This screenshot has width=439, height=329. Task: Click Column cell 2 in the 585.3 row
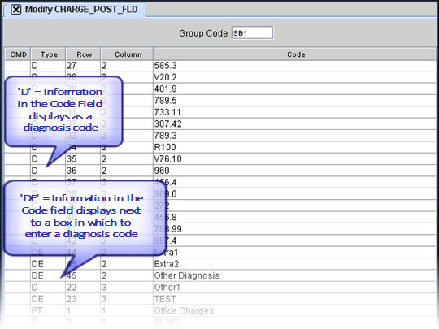(127, 66)
